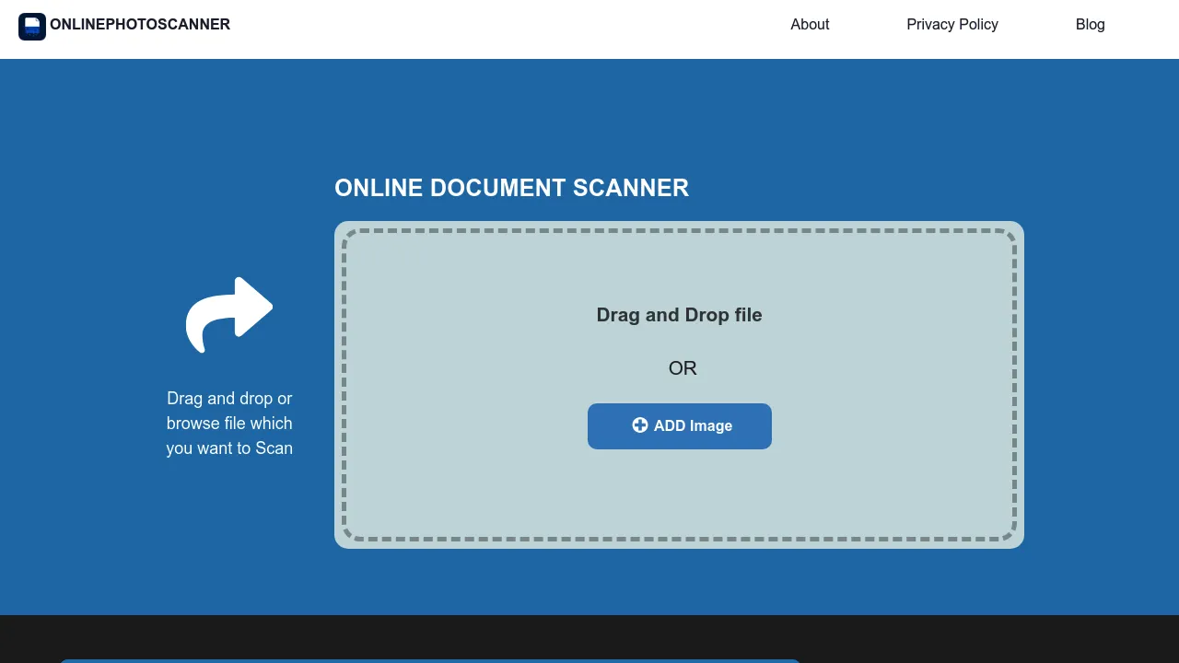Click the OR text inside the upload box

682,367
